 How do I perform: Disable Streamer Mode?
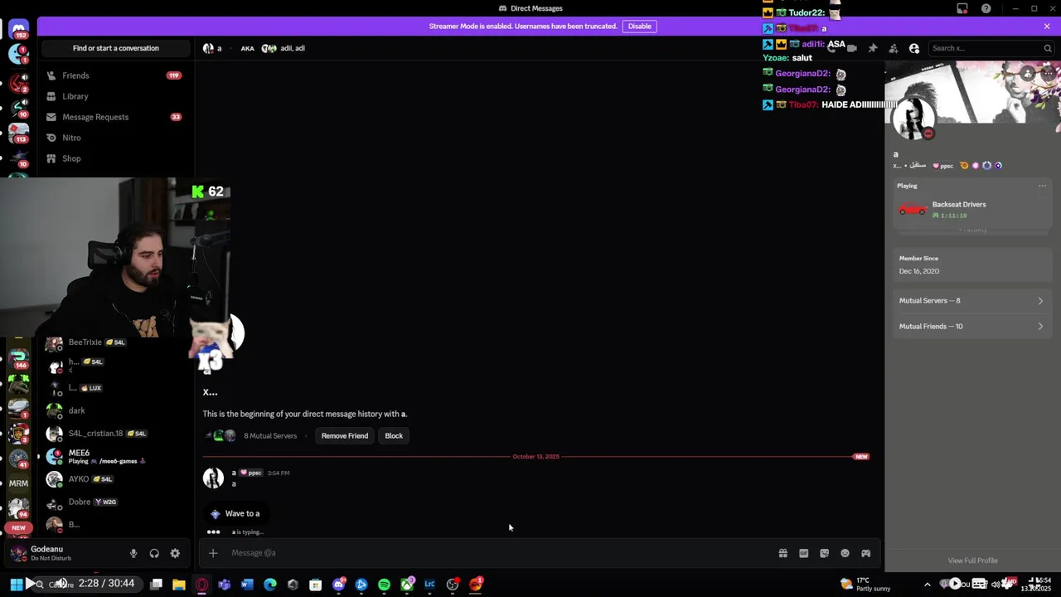click(640, 26)
